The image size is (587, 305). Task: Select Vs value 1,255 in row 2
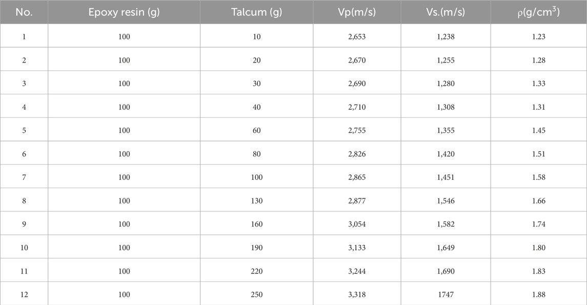tap(446, 60)
